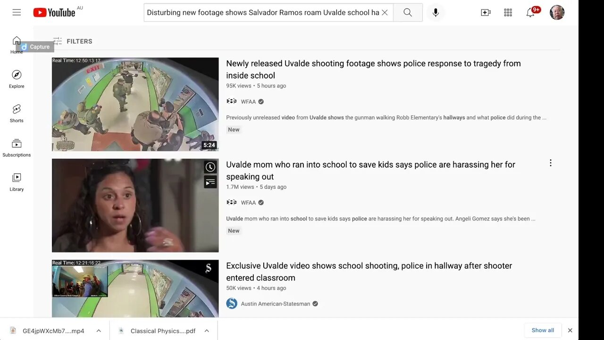
Task: Go to Home in sidebar
Action: [x=17, y=45]
